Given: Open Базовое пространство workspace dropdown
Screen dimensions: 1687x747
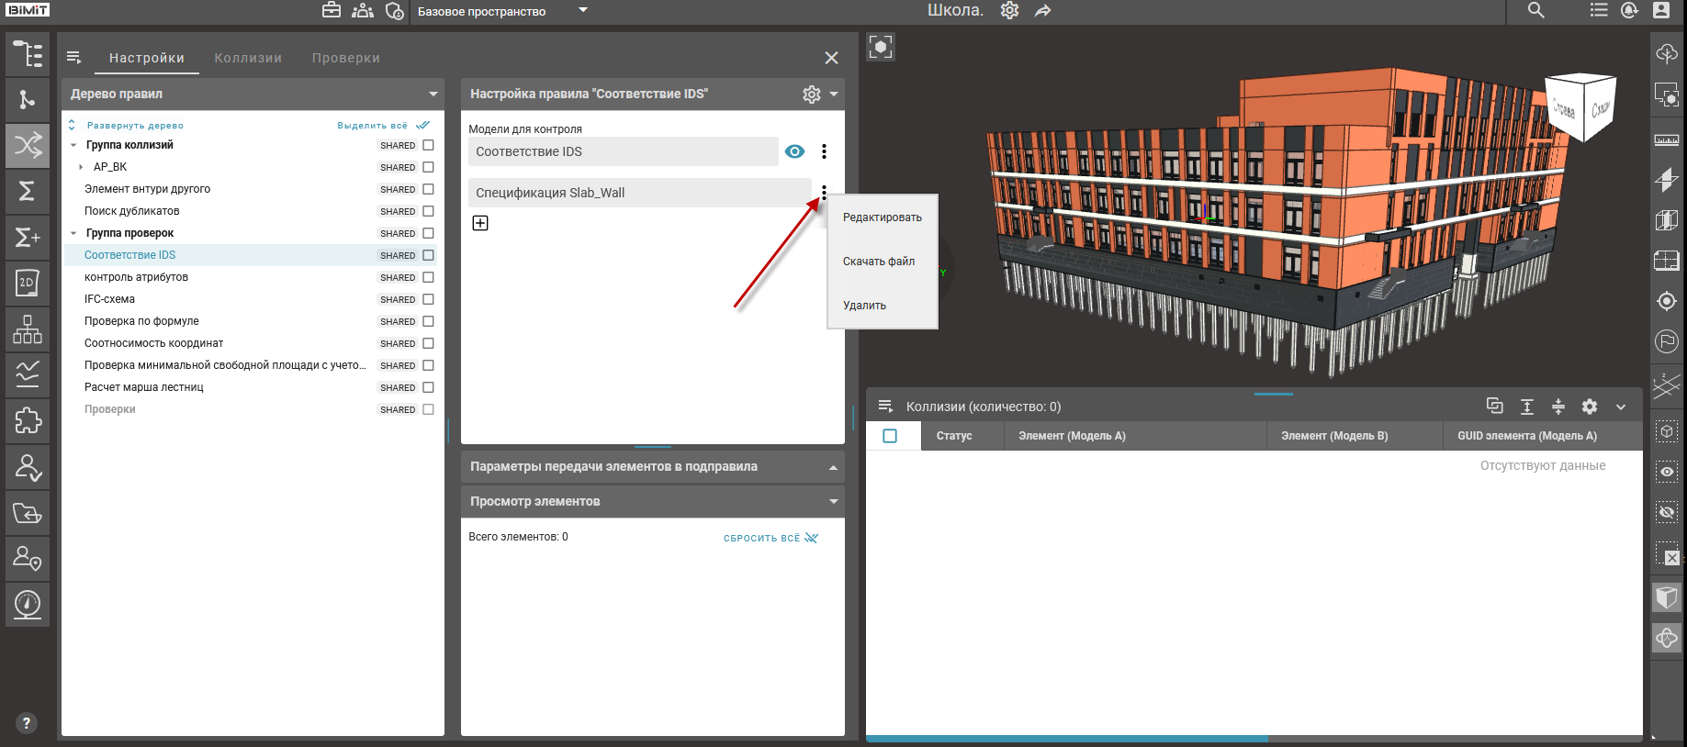Looking at the screenshot, I should (x=502, y=11).
